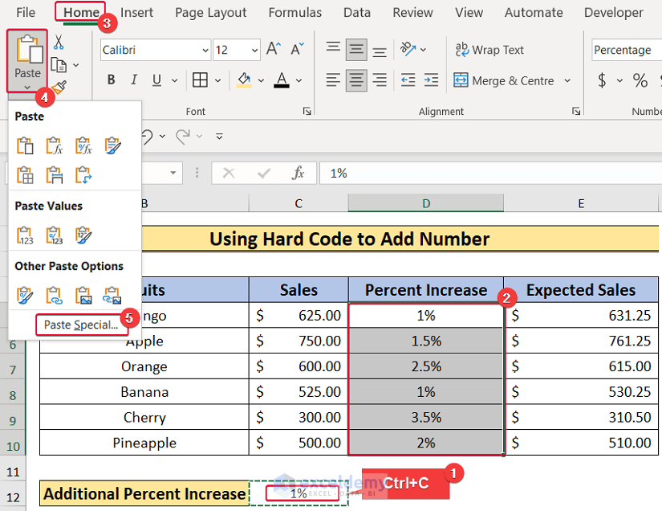Toggle Wrap Text

click(x=489, y=50)
